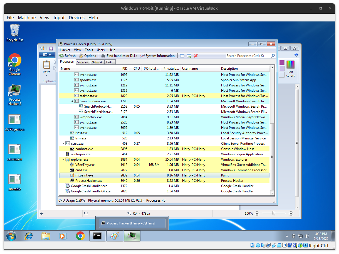
Task: Collapse the csrss.exe process tree
Action: pyautogui.click(x=63, y=144)
